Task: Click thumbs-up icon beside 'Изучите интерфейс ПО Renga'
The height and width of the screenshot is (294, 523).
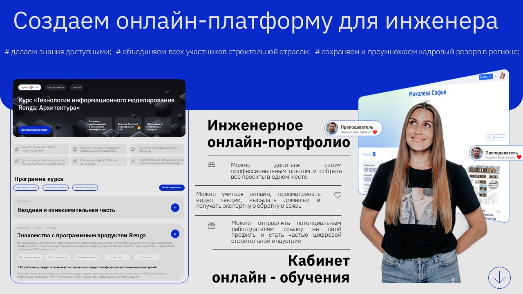Action: tap(75, 161)
